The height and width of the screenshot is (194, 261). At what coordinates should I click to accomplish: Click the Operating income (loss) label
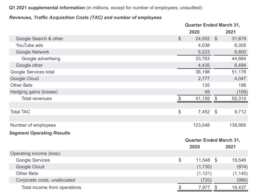(35, 153)
